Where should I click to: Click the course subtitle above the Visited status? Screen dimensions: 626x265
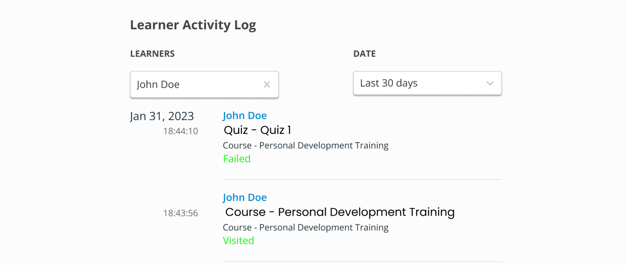306,227
